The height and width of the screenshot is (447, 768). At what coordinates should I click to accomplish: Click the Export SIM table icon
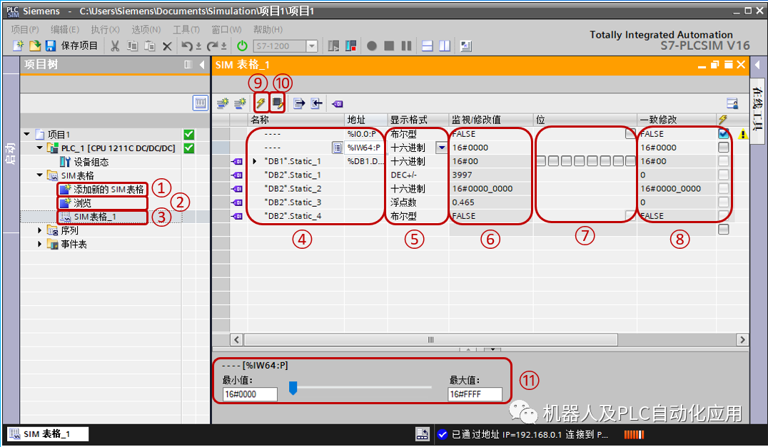tap(298, 103)
